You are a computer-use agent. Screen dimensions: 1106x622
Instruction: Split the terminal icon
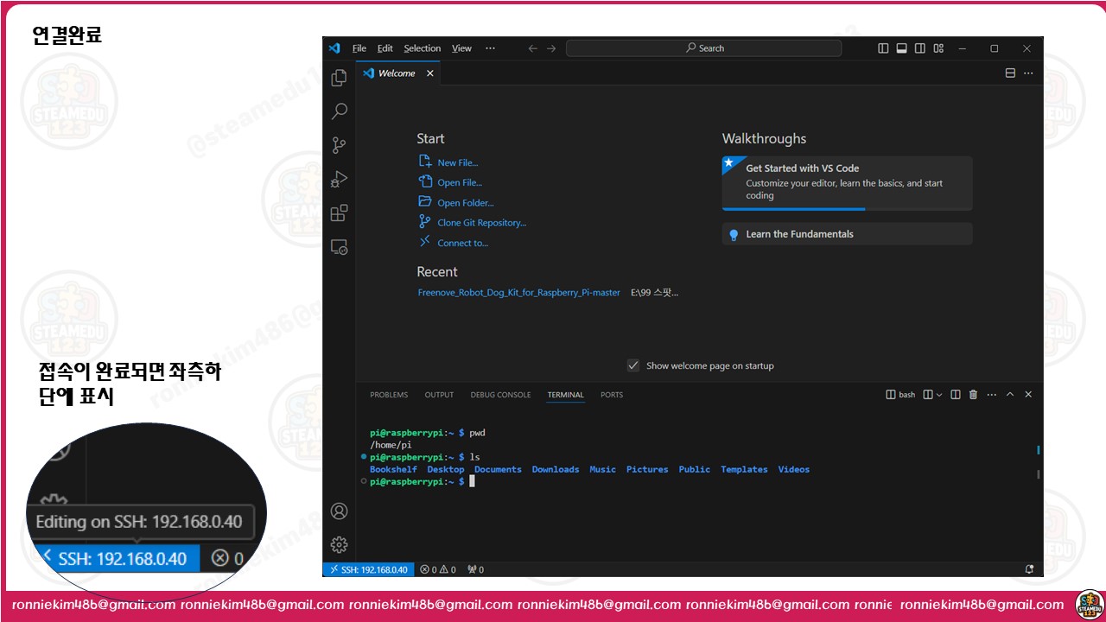tap(956, 395)
